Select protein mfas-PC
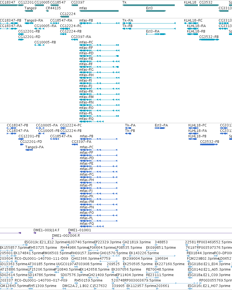The image size is (232, 290). [x=87, y=147]
